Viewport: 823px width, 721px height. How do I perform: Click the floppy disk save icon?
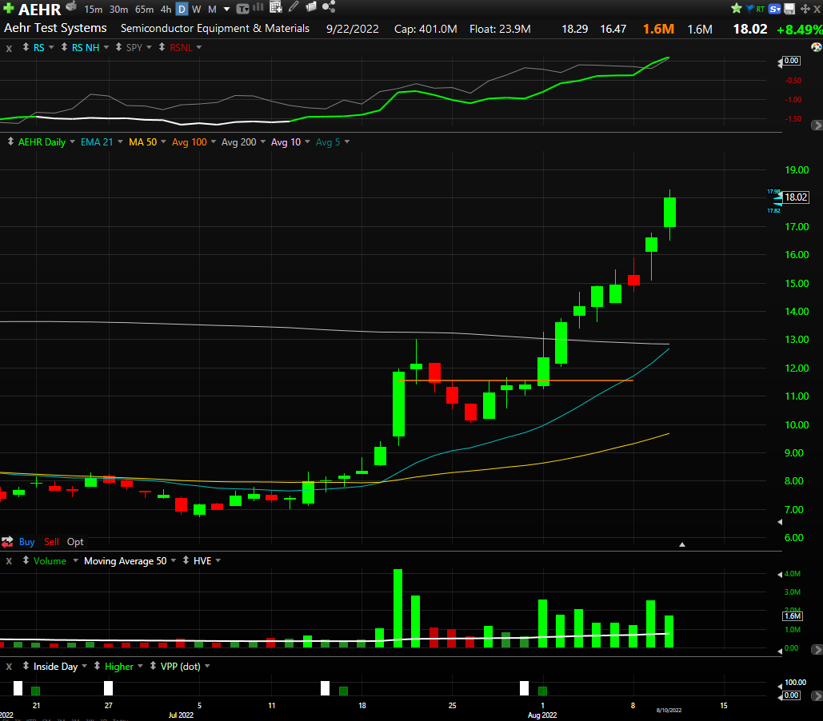coord(789,9)
